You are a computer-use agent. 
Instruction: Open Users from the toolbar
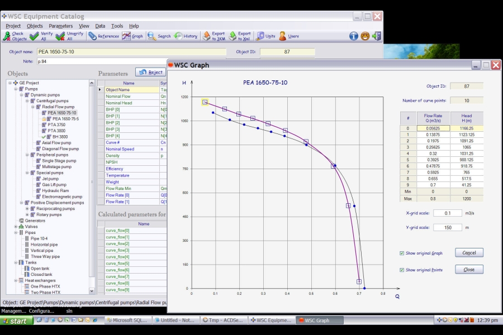(x=289, y=36)
